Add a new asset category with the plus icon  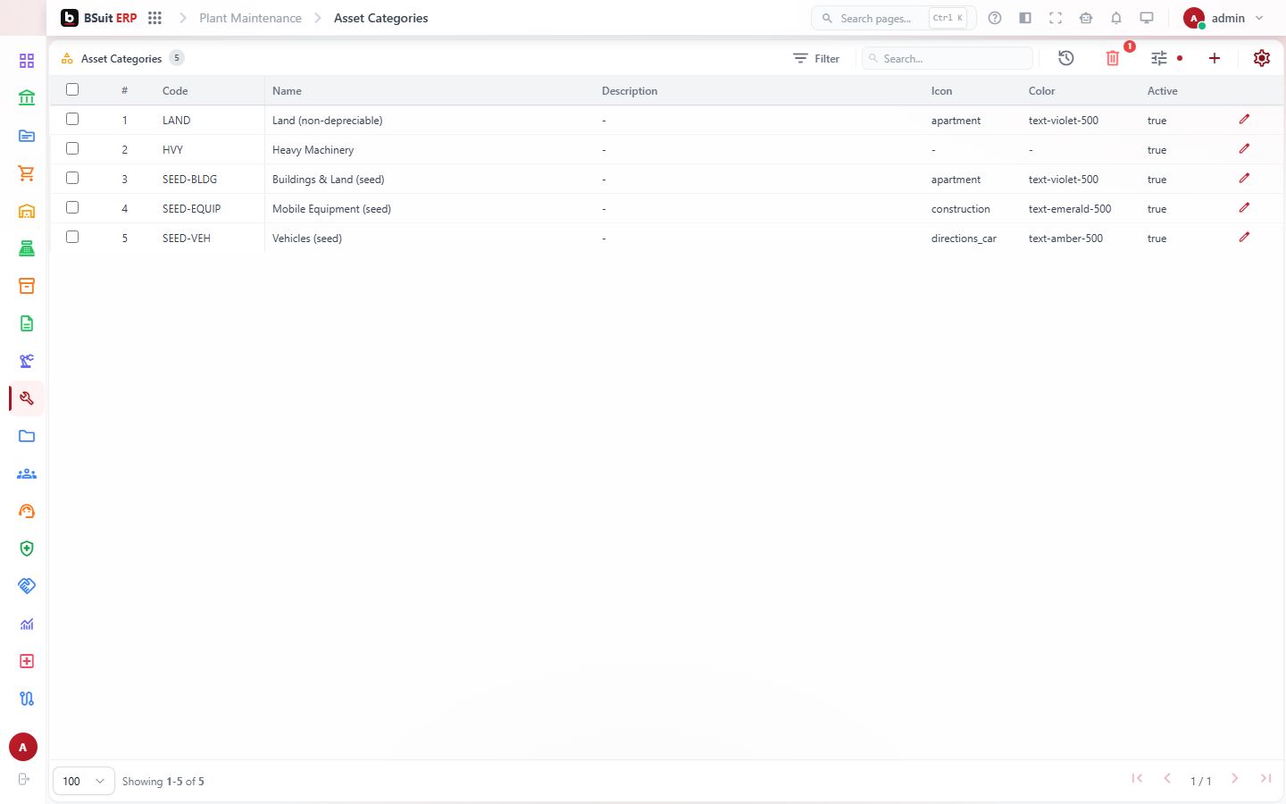(1215, 58)
